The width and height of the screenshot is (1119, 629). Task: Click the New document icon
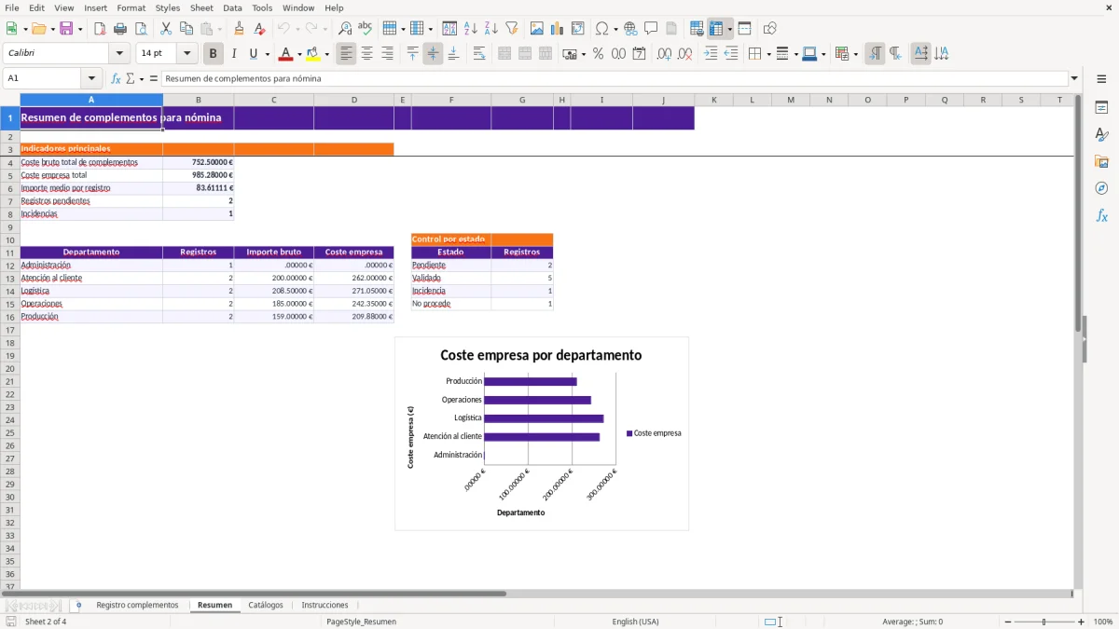(x=11, y=29)
